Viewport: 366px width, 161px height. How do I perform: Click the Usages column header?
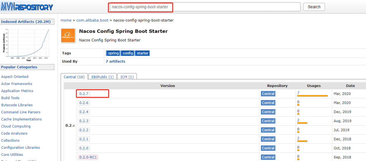314,86
